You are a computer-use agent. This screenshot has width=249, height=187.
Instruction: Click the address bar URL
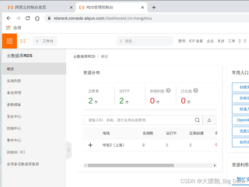point(103,18)
